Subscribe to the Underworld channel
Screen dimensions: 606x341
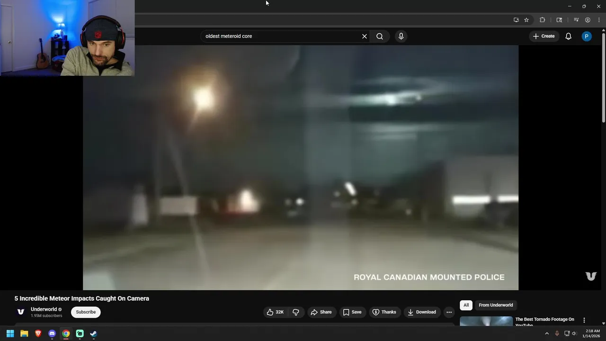point(86,312)
